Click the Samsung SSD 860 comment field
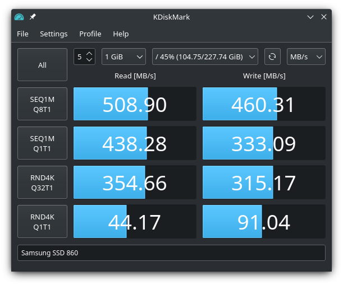This screenshot has width=343, height=285. 172,253
